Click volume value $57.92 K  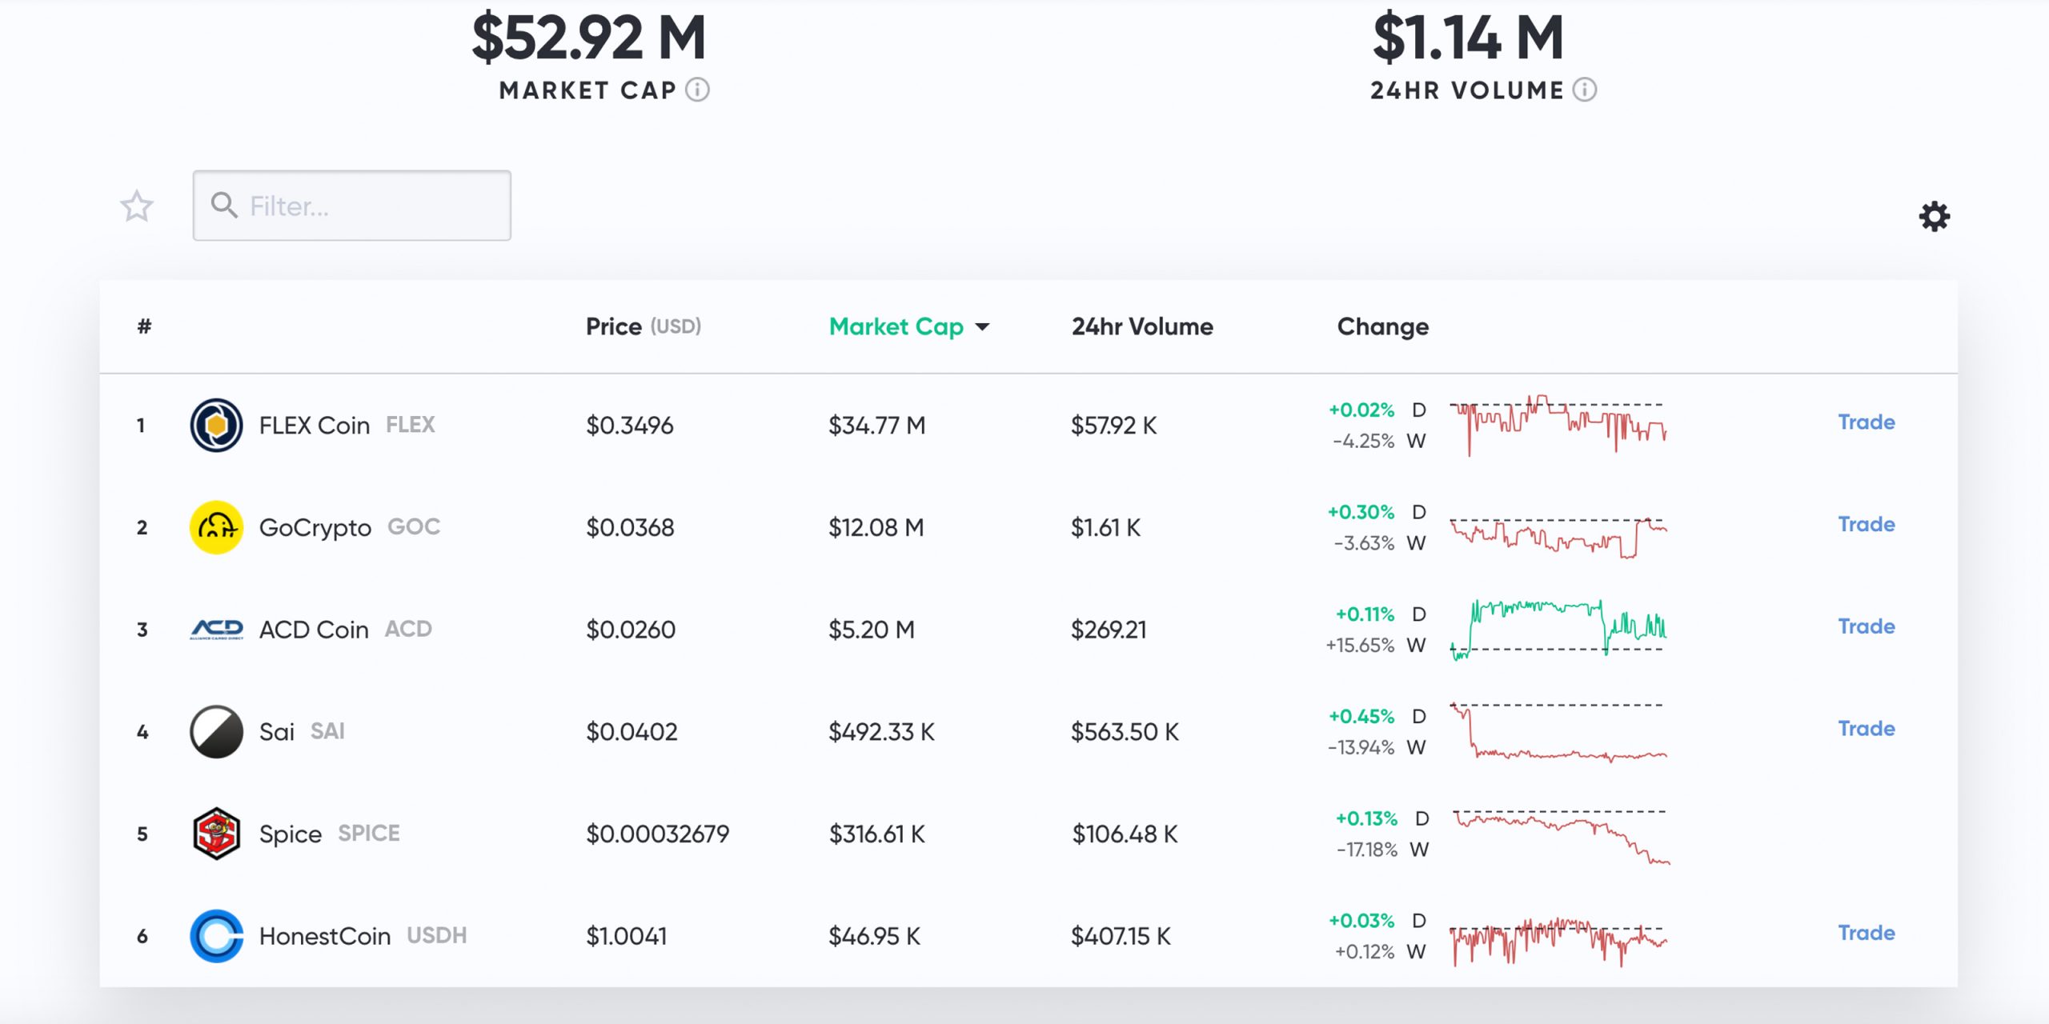[1114, 425]
